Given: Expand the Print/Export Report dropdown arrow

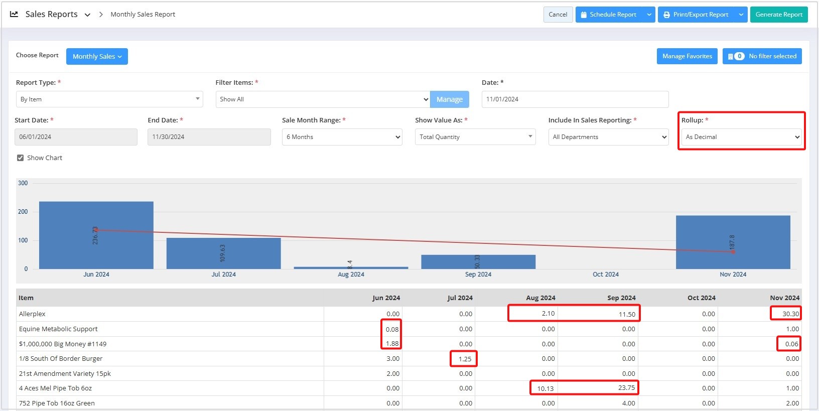Looking at the screenshot, I should coord(741,15).
